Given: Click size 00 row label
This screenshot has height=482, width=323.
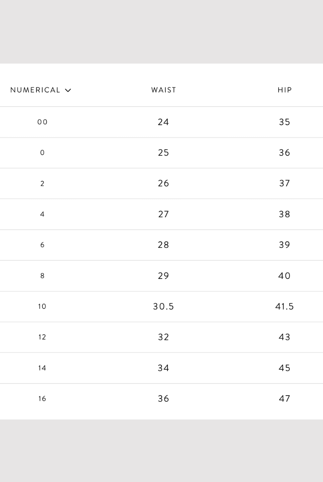Looking at the screenshot, I should pos(42,122).
